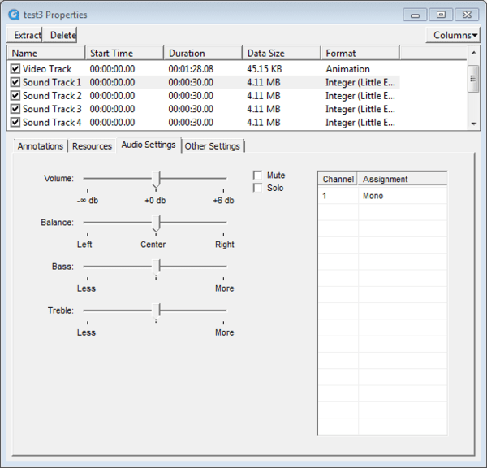
Task: Click the Delete button
Action: click(x=59, y=35)
